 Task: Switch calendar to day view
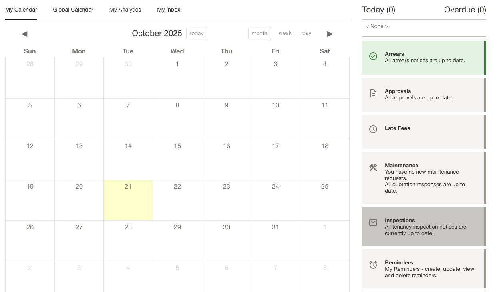306,33
